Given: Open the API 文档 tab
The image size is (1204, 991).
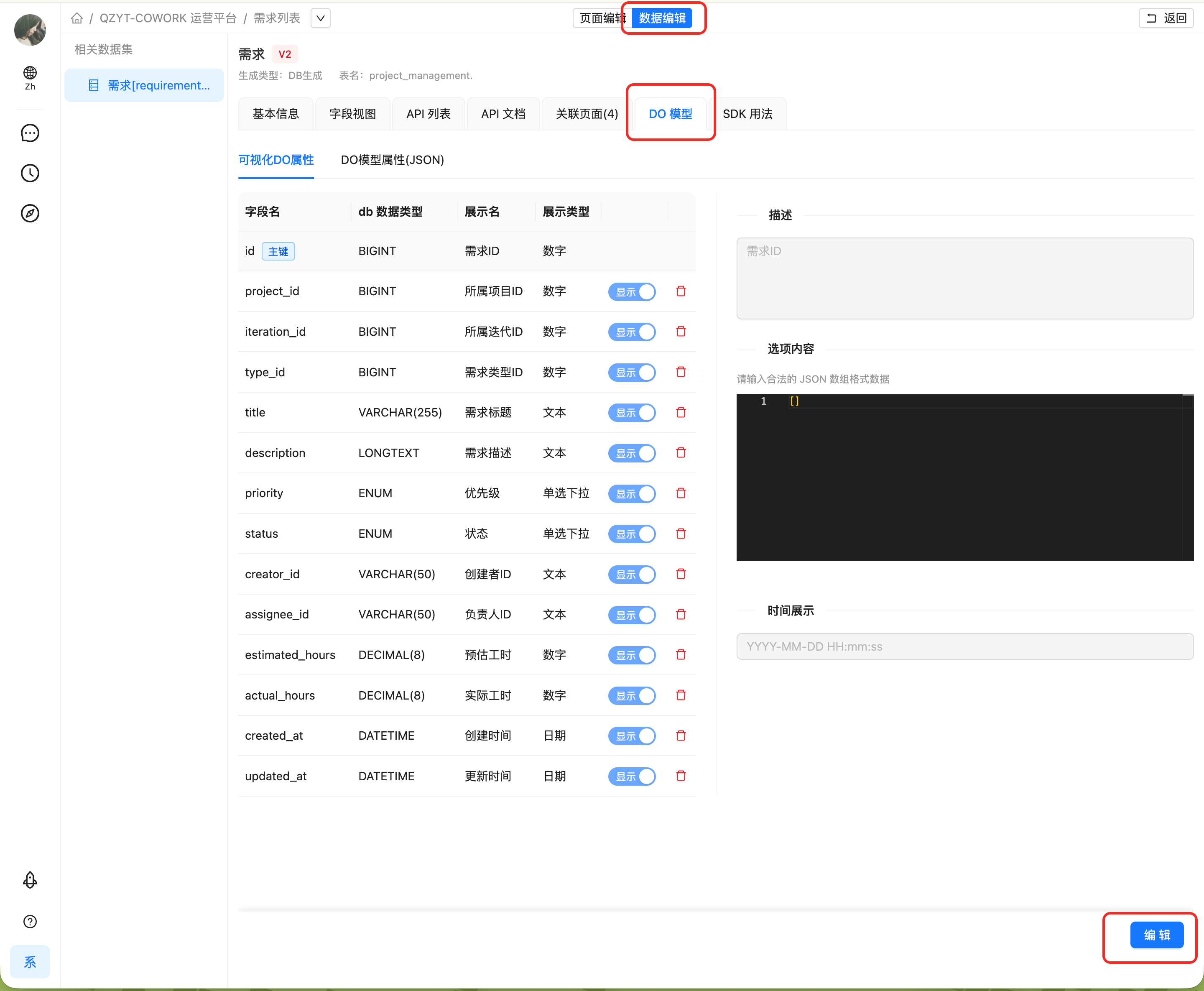Looking at the screenshot, I should click(503, 114).
